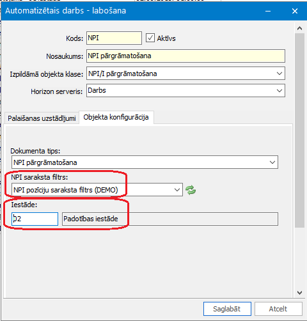The height and width of the screenshot is (321, 307).
Task: Switch to Palaišanas uzstādījumi tab
Action: (x=42, y=118)
